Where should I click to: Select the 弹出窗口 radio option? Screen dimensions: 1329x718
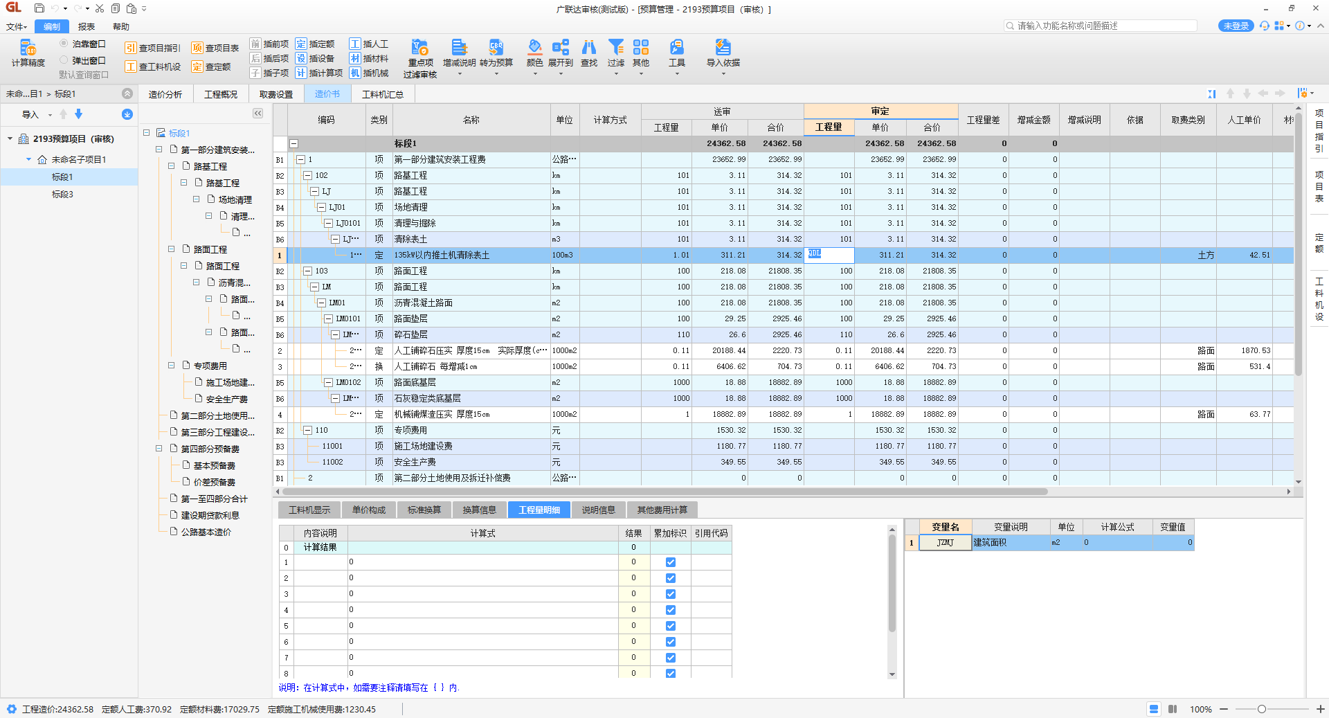coord(64,60)
